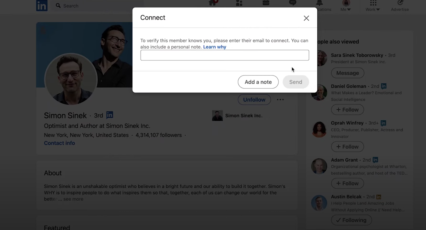426x230 pixels.
Task: Open Austin Belcak's profile name
Action: 346,197
